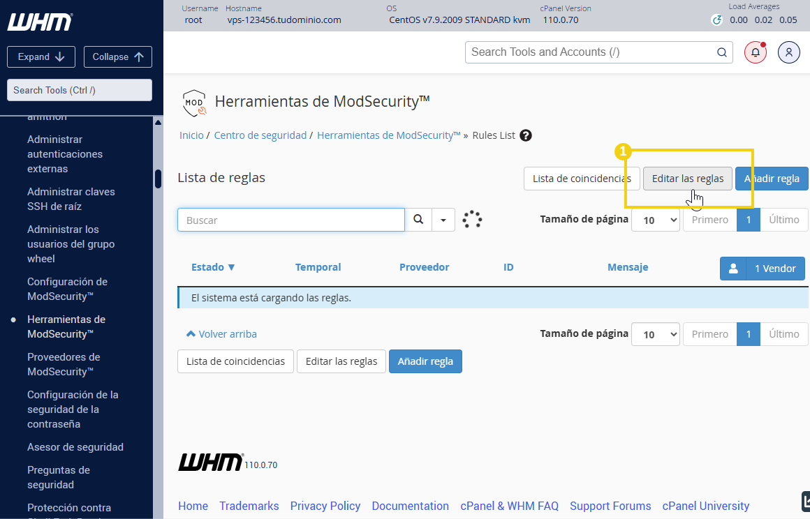This screenshot has width=810, height=519.
Task: Open Configuración de ModSecurity in sidebar
Action: [x=67, y=289]
